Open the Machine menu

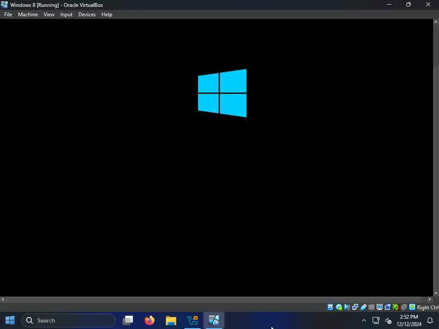click(28, 15)
